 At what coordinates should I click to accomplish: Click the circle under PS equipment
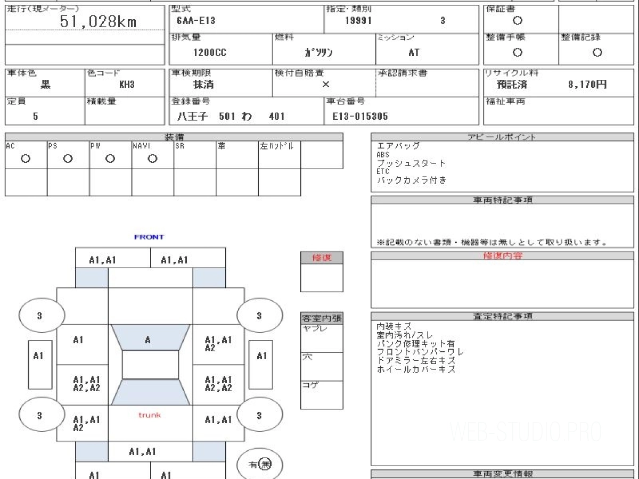tap(68, 159)
